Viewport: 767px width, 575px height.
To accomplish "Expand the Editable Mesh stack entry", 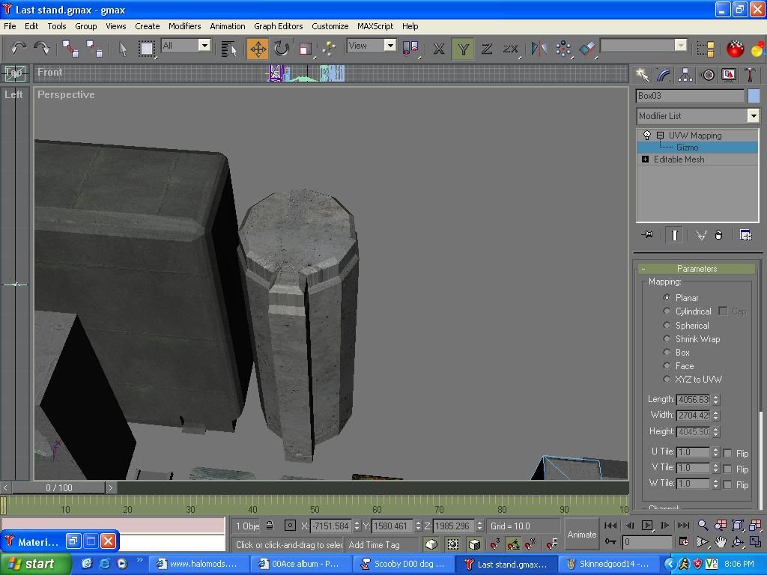I will (x=645, y=159).
